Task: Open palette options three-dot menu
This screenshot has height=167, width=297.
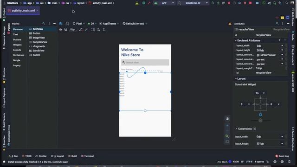Action: [49, 24]
